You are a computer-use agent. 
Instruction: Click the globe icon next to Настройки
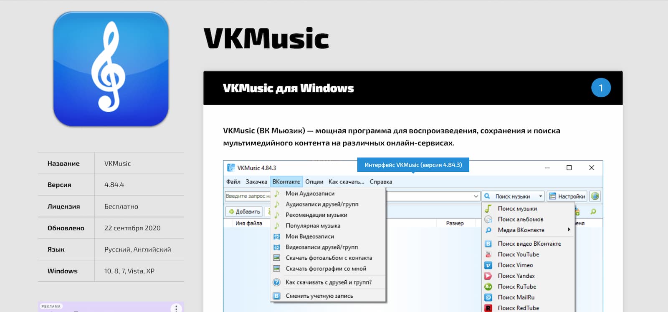595,196
